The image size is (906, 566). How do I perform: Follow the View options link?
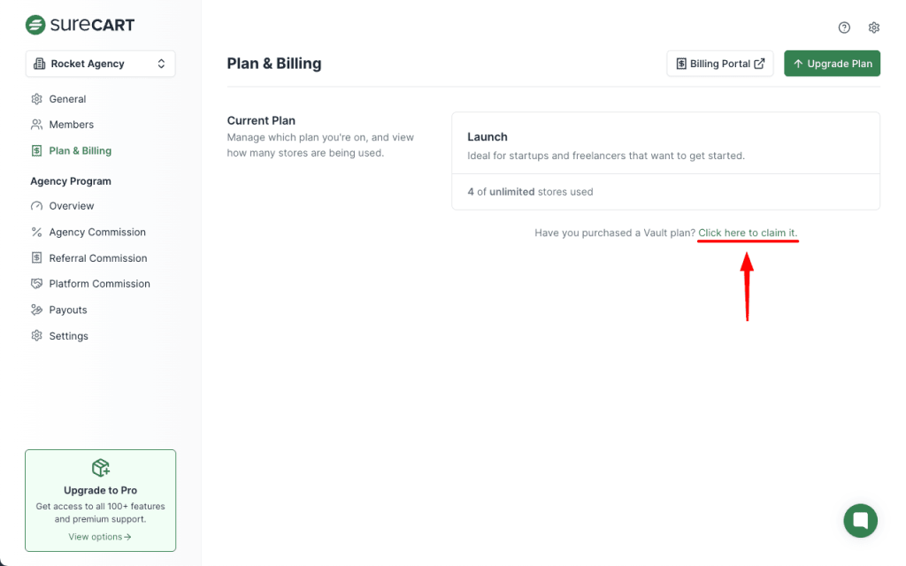100,537
